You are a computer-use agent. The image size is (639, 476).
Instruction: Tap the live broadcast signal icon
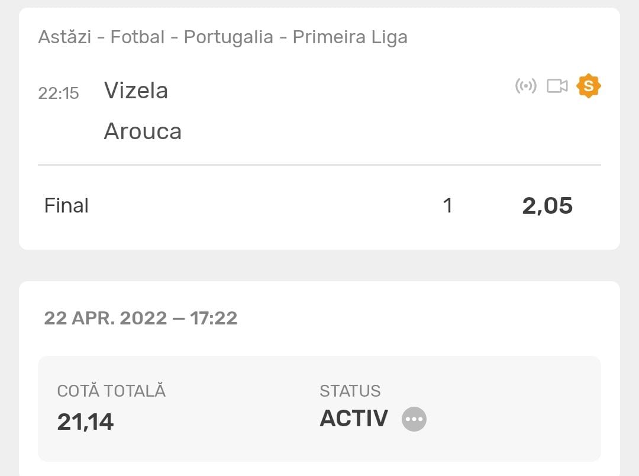click(525, 86)
